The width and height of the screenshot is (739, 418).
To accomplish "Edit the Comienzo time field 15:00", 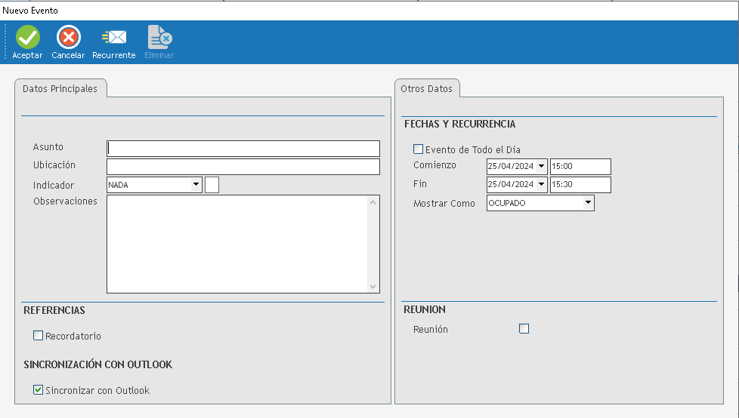I will pyautogui.click(x=580, y=167).
